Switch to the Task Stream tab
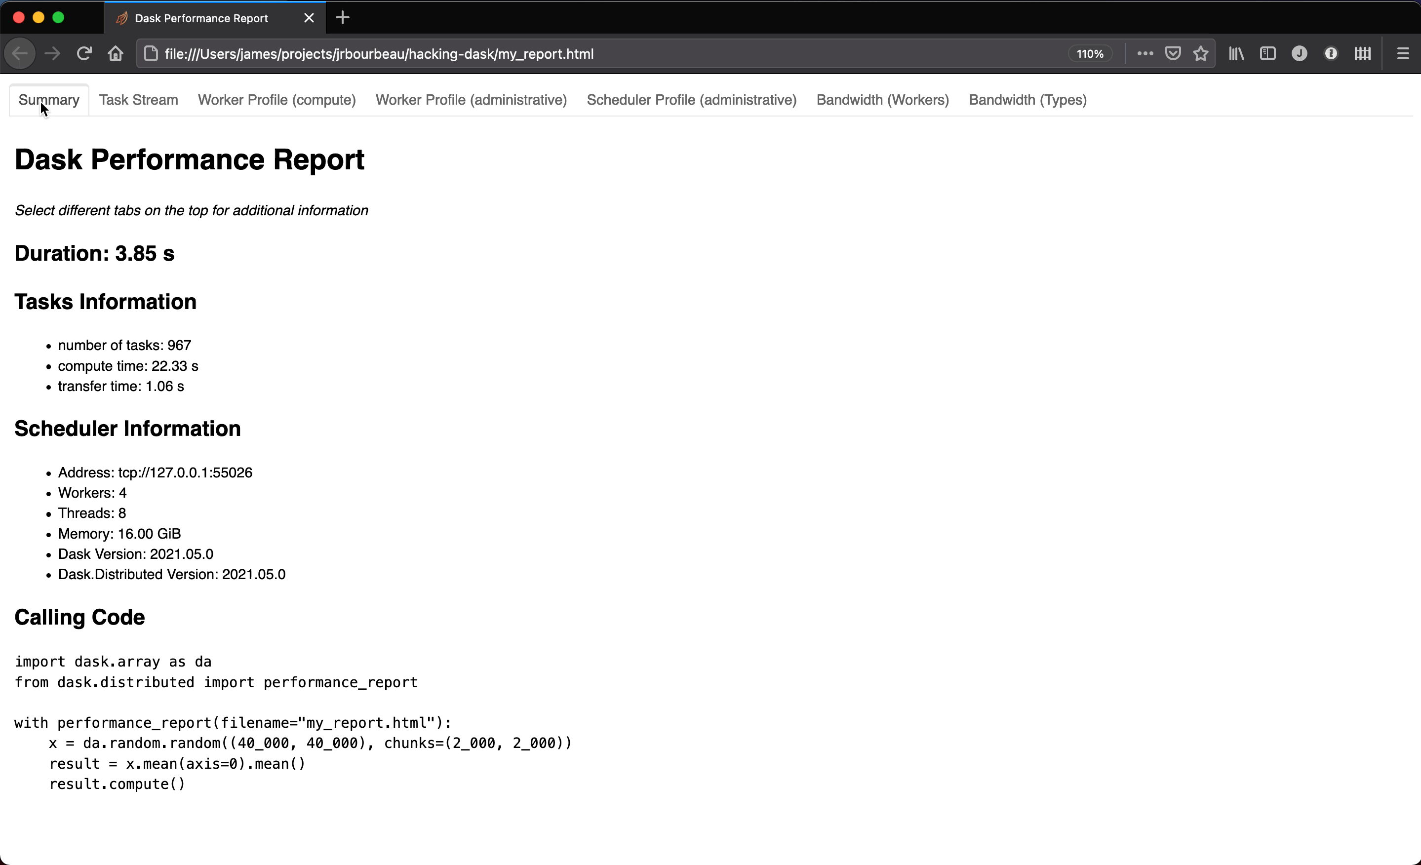 138,100
